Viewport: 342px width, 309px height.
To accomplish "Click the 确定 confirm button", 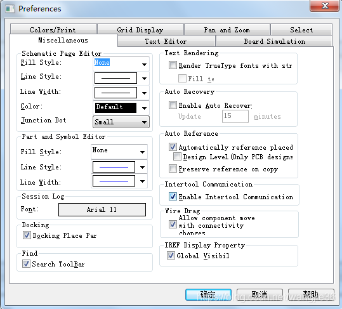I will tap(208, 294).
